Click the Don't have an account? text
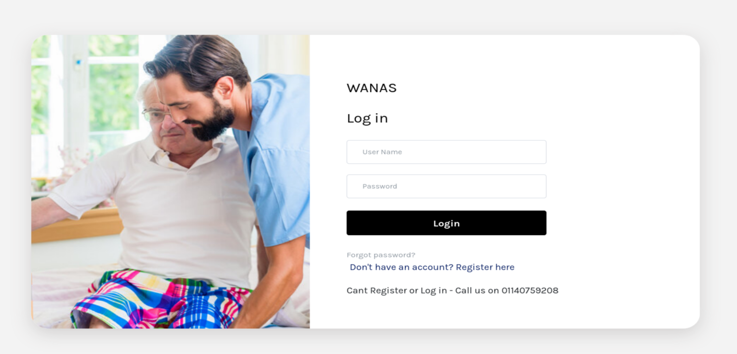This screenshot has width=737, height=354. pos(401,267)
